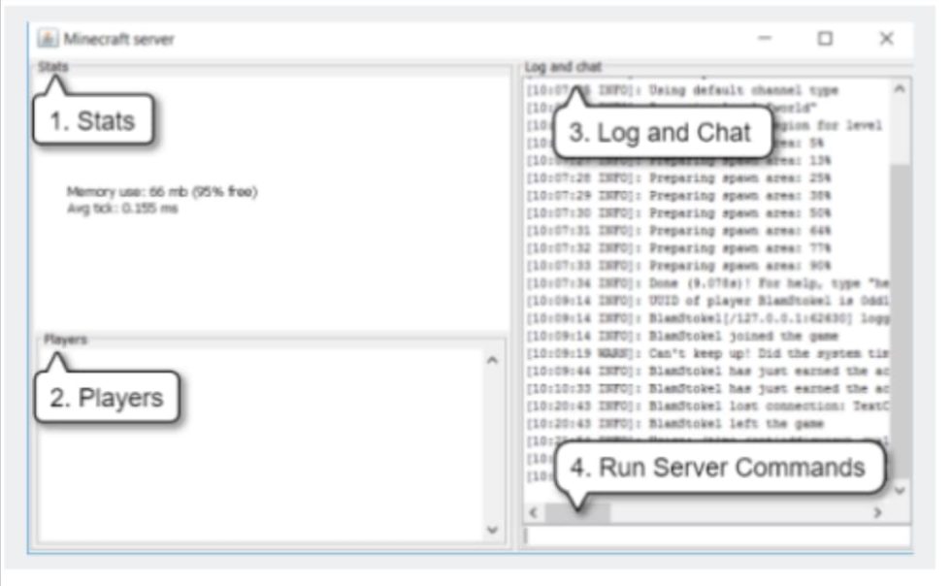Close the Minecraft server window
951x586 pixels.
coord(886,38)
